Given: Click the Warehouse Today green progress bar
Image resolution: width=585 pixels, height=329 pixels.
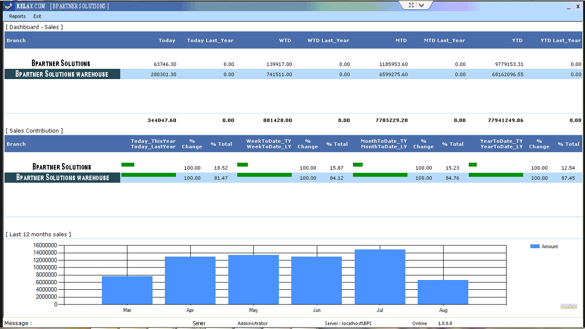Looking at the screenshot, I should pyautogui.click(x=148, y=175).
